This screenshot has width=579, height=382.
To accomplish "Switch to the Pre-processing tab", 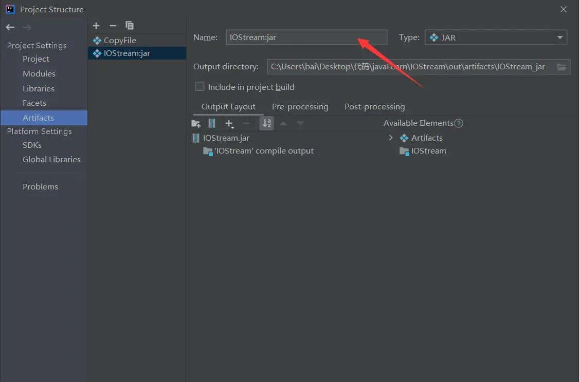I will [300, 107].
